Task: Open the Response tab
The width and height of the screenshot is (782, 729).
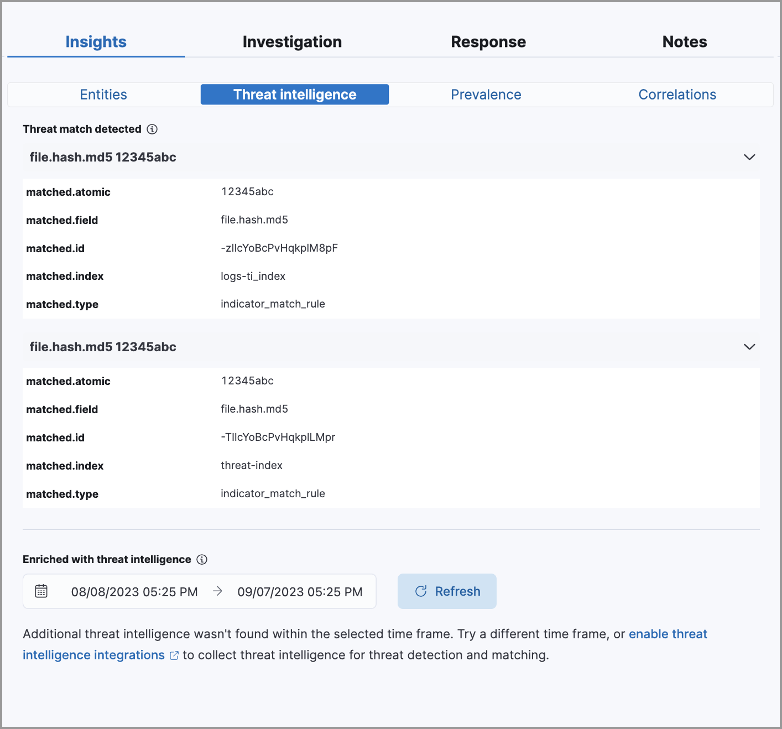Action: click(488, 41)
